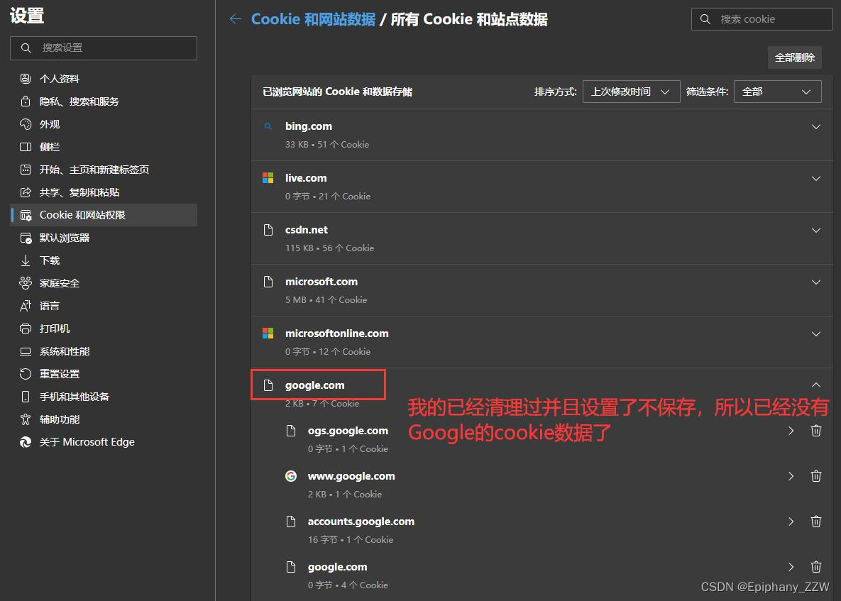Open ogs.google.com details arrow

point(791,431)
